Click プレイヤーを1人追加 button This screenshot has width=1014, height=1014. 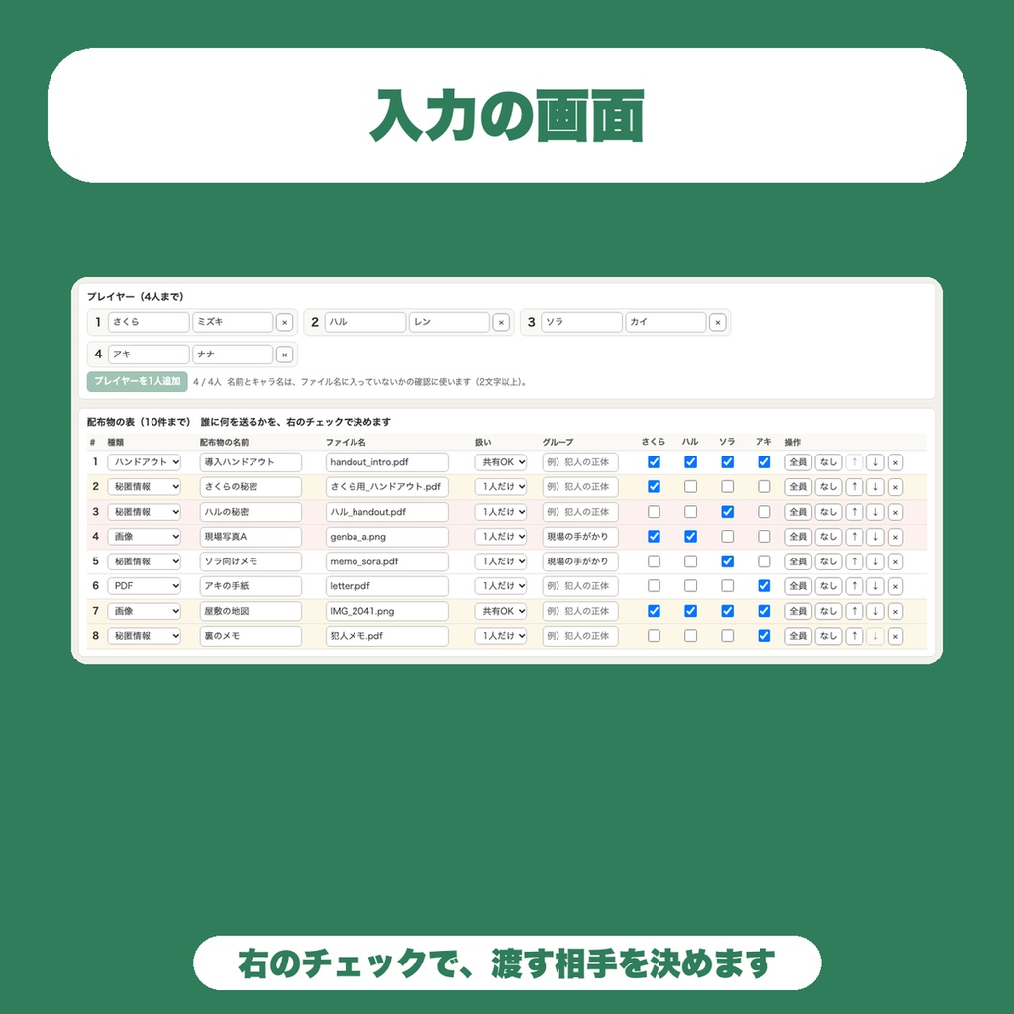click(x=137, y=381)
